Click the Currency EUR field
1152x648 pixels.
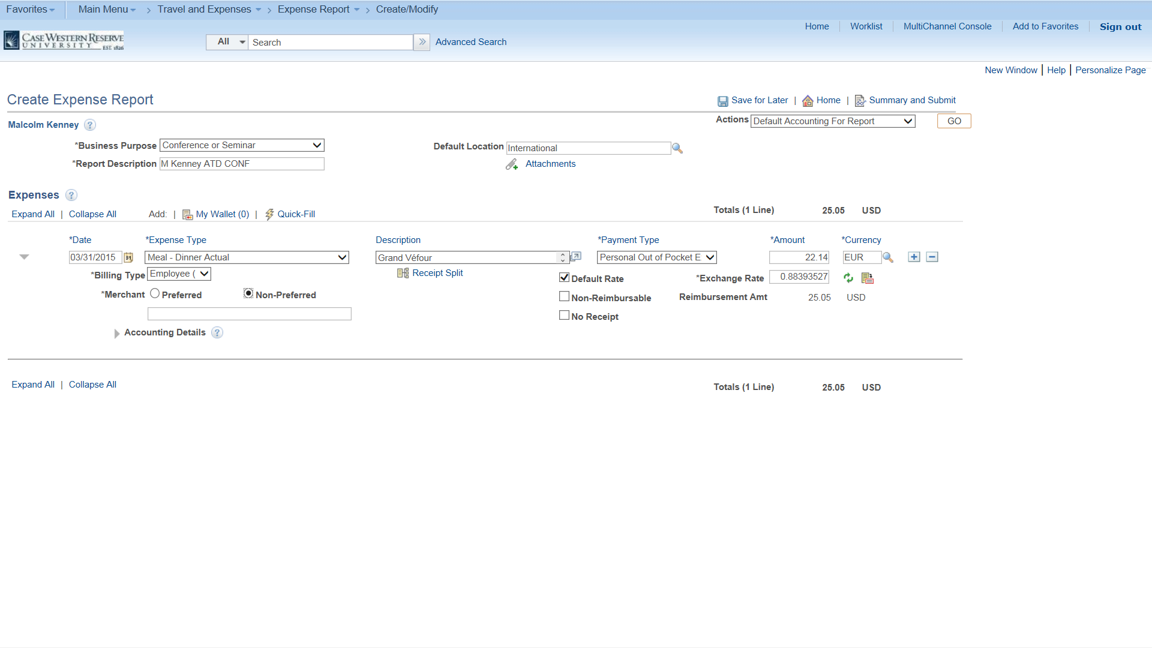tap(862, 257)
